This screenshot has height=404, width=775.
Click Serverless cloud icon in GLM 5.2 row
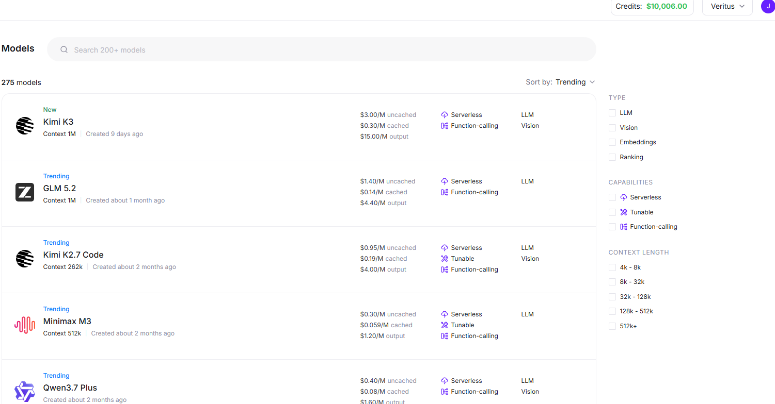(445, 181)
